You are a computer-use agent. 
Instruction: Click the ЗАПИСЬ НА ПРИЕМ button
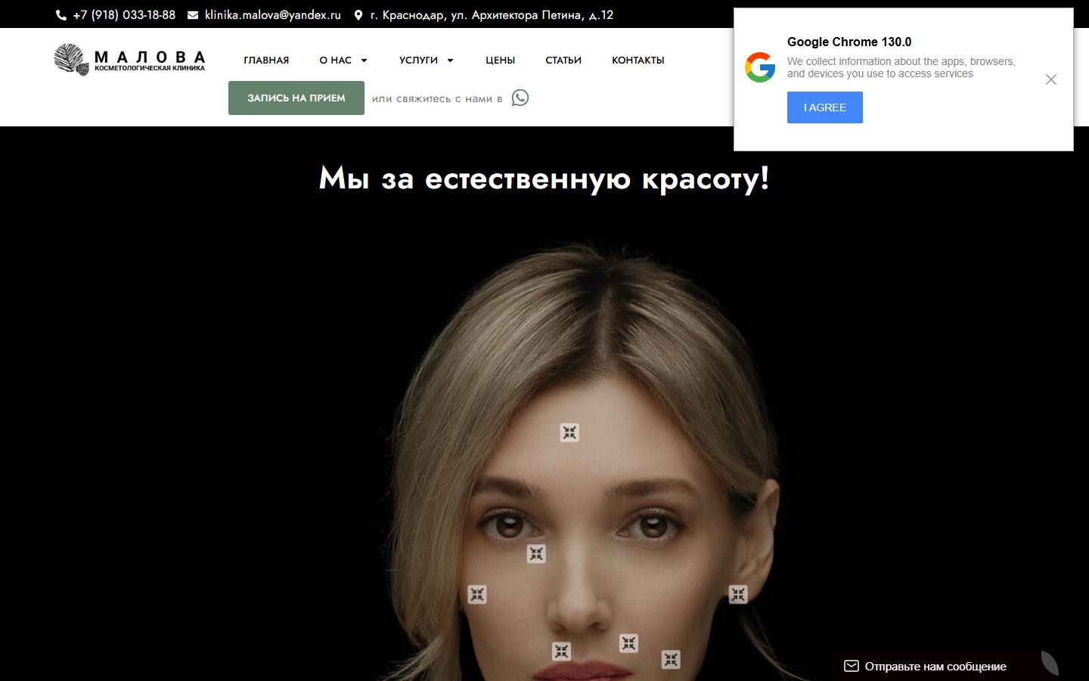tap(296, 98)
